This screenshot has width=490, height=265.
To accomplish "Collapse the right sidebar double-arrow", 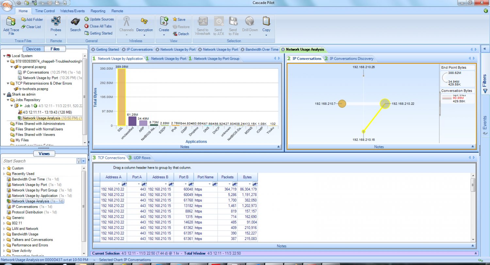I will (x=485, y=49).
